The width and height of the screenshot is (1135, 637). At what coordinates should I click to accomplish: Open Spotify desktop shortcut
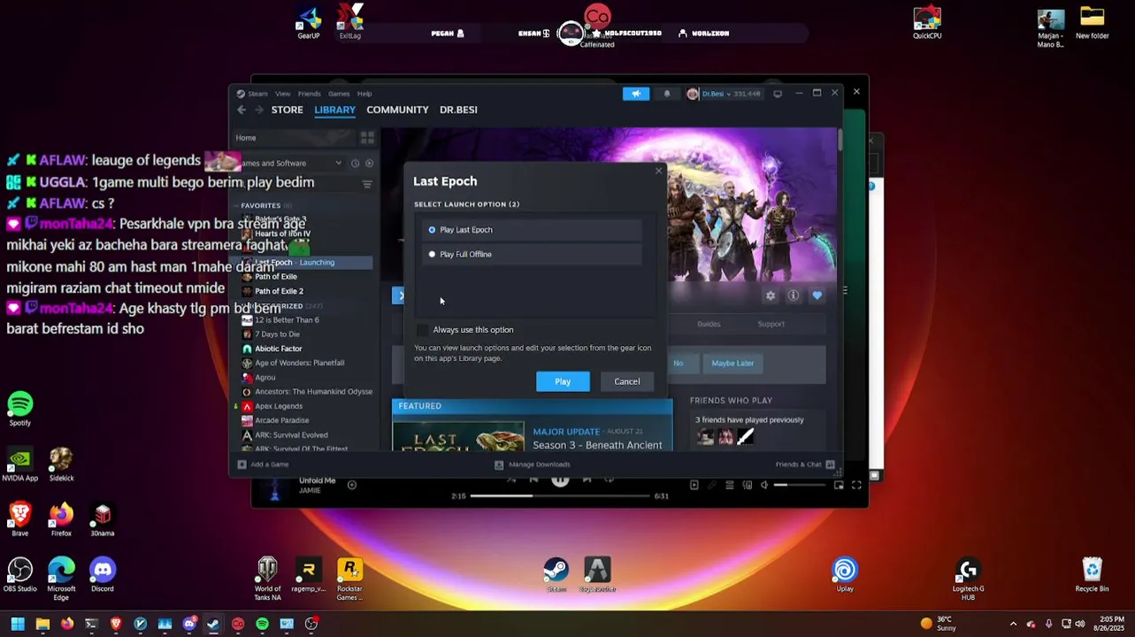point(20,410)
